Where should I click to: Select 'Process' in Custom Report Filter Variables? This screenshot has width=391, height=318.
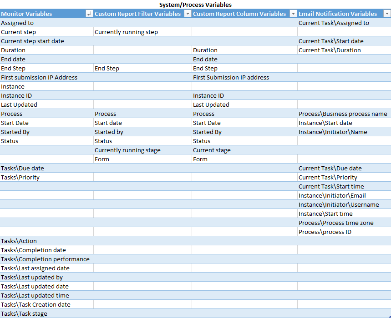142,114
